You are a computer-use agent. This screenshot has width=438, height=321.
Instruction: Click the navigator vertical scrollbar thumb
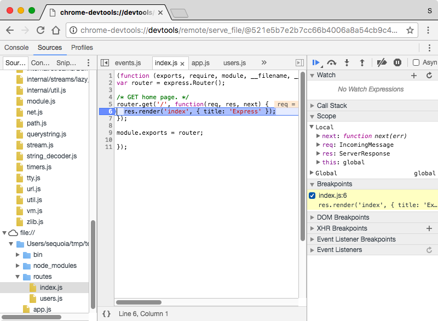point(93,264)
